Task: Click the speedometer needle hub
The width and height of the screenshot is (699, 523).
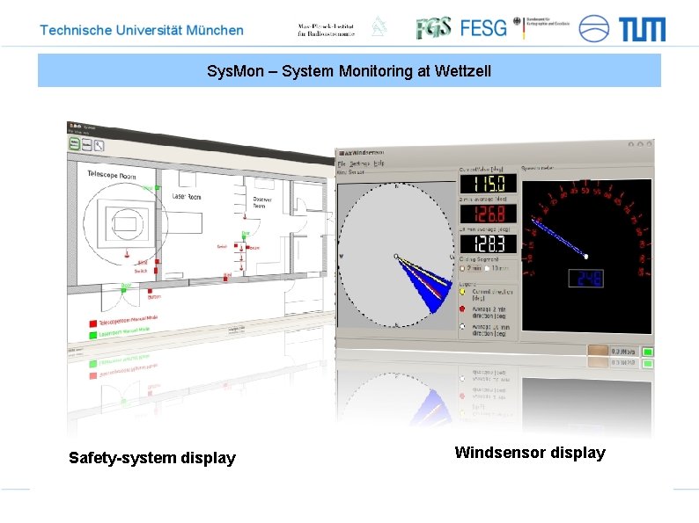Action: coord(586,257)
